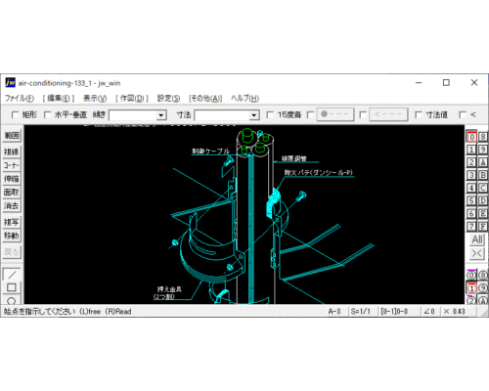
Task: Select the circle drawing tool icon
Action: (12, 300)
